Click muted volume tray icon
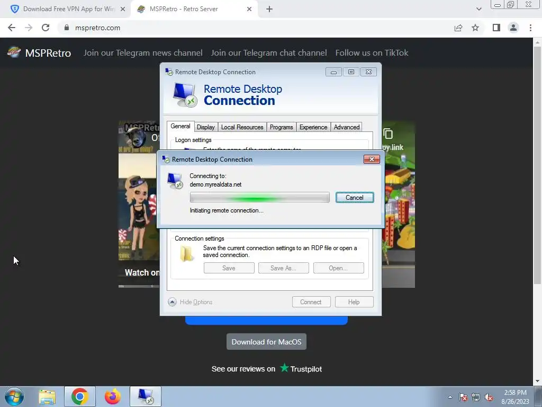Image resolution: width=542 pixels, height=407 pixels. click(x=489, y=397)
